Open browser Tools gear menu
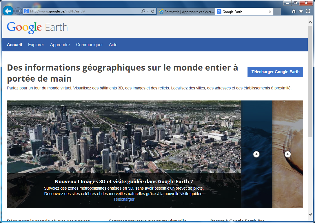 308,11
